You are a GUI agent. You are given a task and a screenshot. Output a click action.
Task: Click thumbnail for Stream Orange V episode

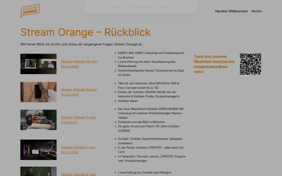pyautogui.click(x=39, y=150)
